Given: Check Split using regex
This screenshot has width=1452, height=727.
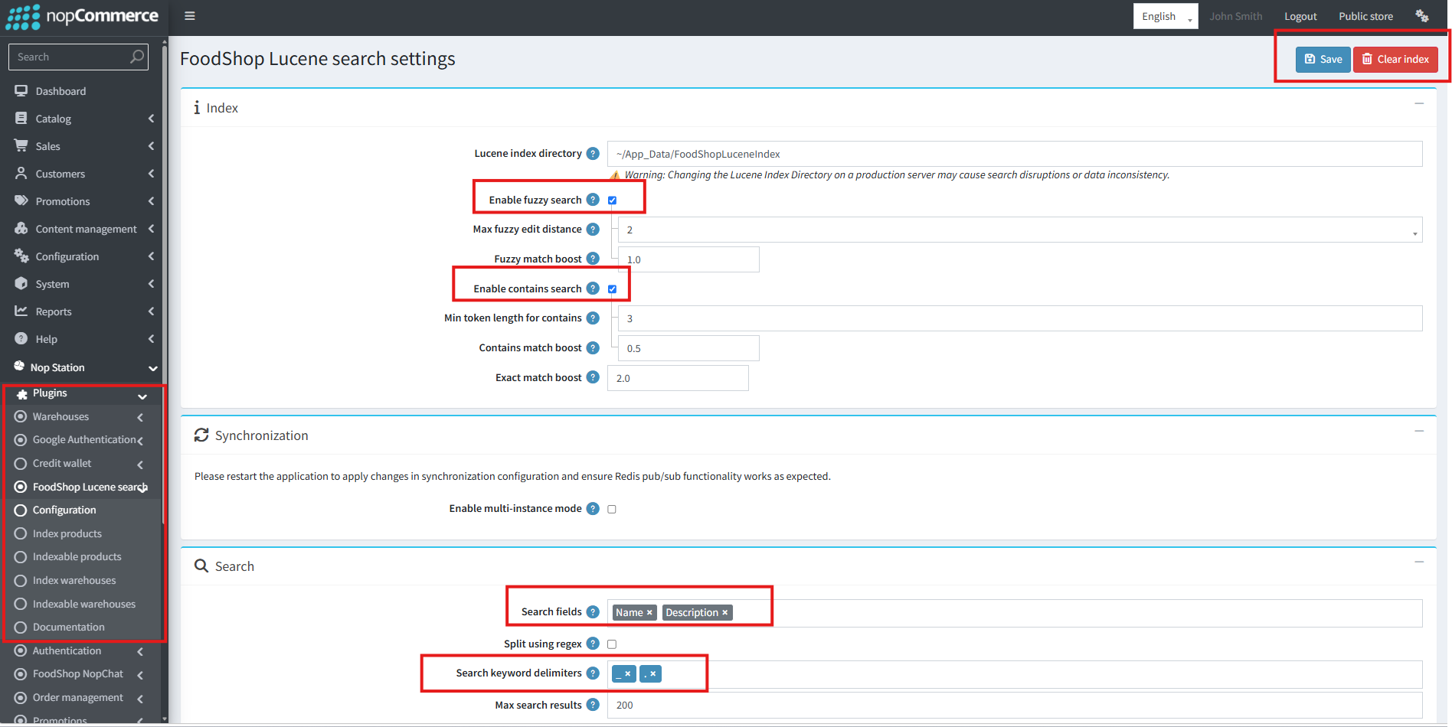Looking at the screenshot, I should 612,644.
